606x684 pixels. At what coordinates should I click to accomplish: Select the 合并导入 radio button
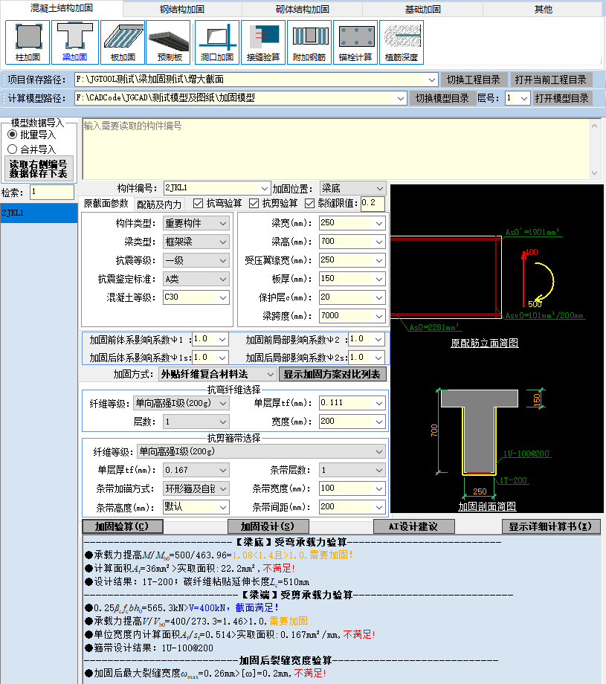[x=13, y=149]
